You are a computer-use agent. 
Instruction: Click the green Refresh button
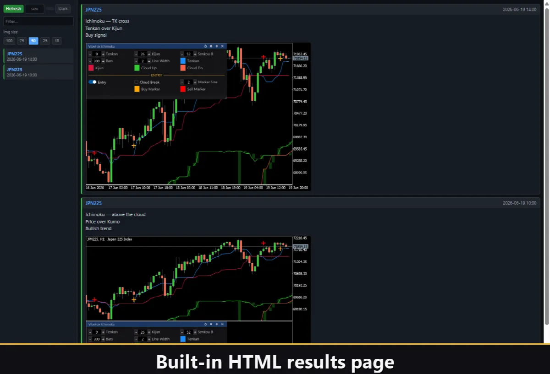[13, 9]
